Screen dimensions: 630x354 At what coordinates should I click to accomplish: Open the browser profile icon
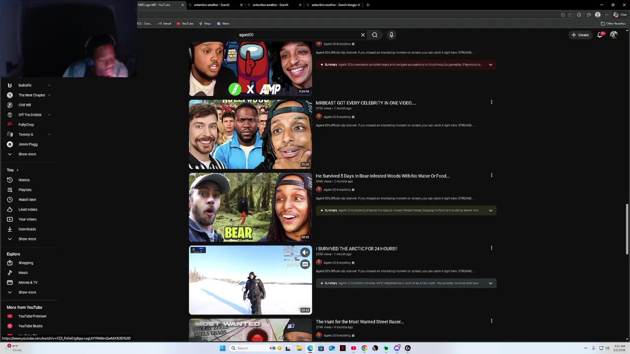[x=598, y=15]
